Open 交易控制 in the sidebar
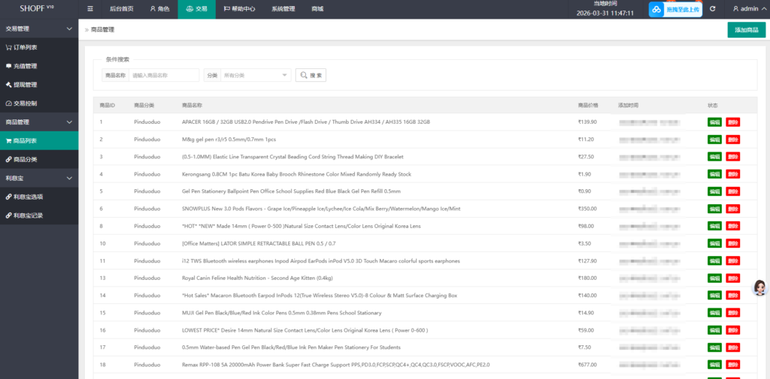Screen dimensions: 770x379 click(x=25, y=104)
